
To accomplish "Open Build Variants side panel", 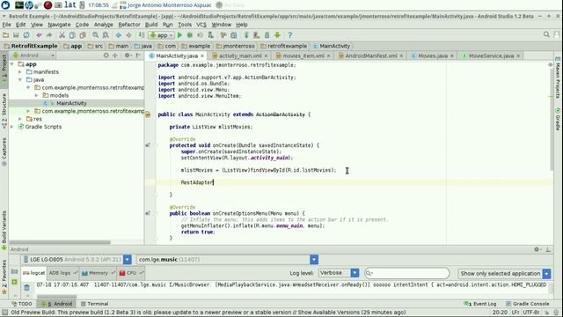I will point(4,230).
